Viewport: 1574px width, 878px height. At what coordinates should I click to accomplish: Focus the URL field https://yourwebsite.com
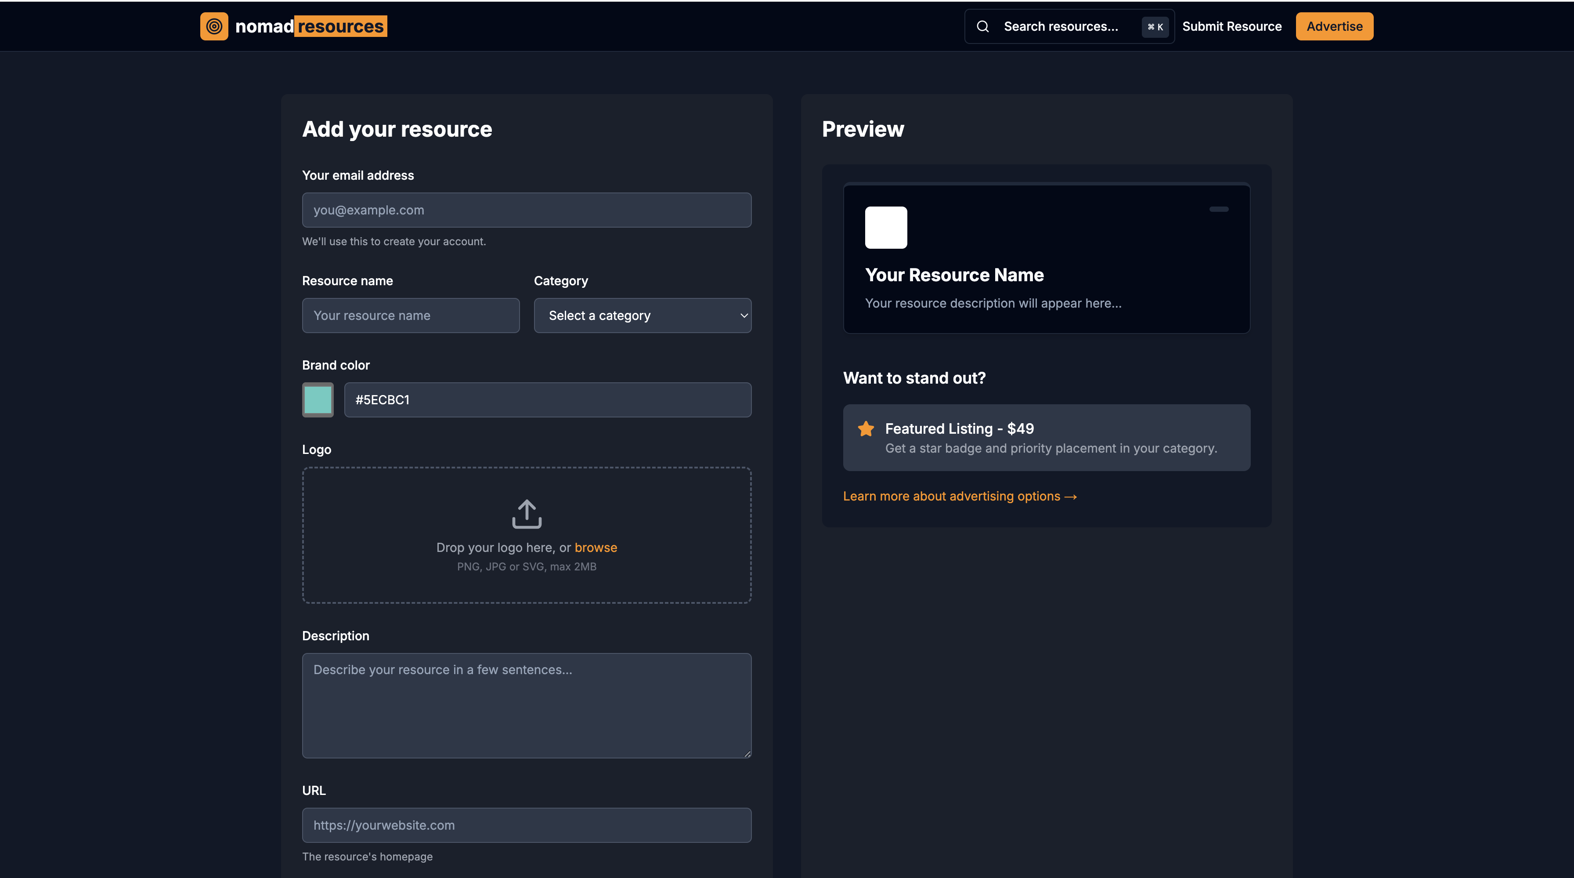527,825
